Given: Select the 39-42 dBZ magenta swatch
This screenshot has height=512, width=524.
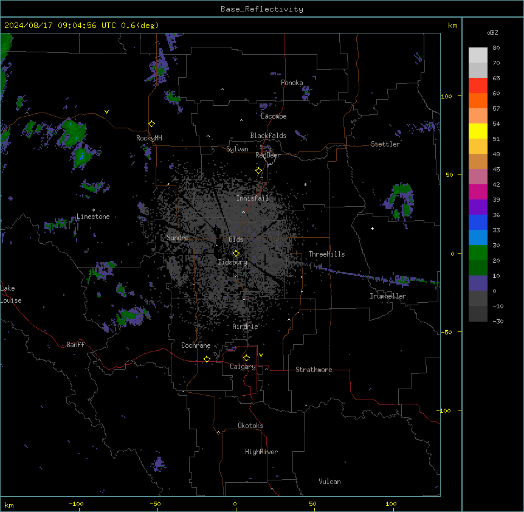Looking at the screenshot, I should coord(478,192).
